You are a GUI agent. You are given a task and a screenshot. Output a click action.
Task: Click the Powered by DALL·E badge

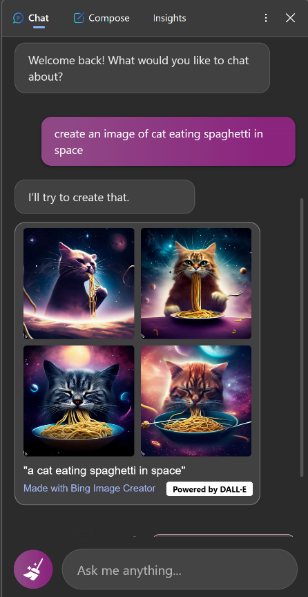[209, 489]
